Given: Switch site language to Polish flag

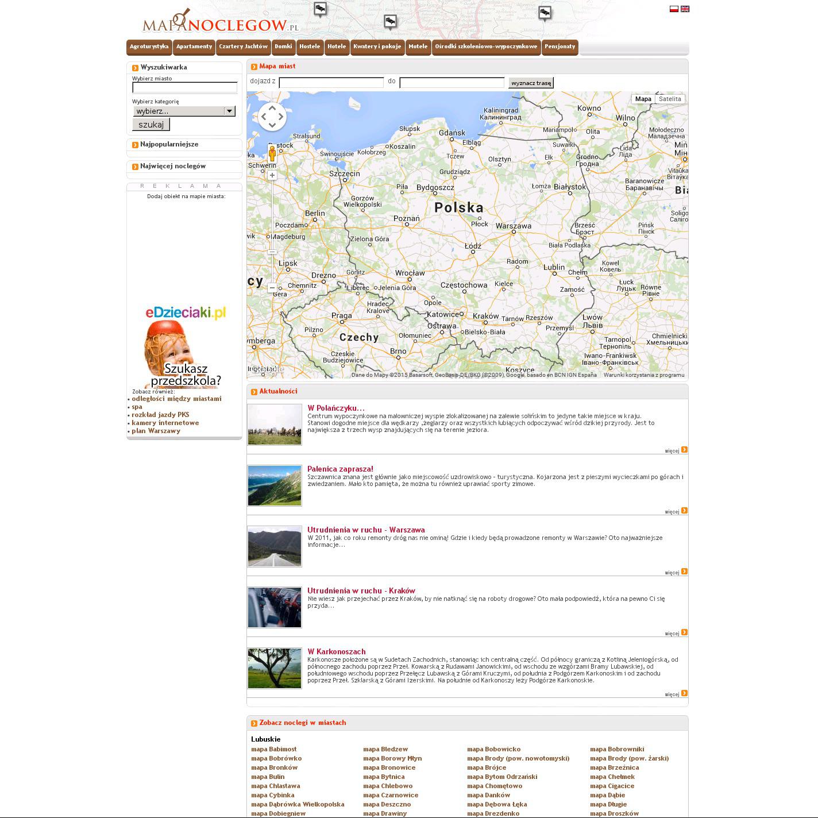Looking at the screenshot, I should [674, 9].
